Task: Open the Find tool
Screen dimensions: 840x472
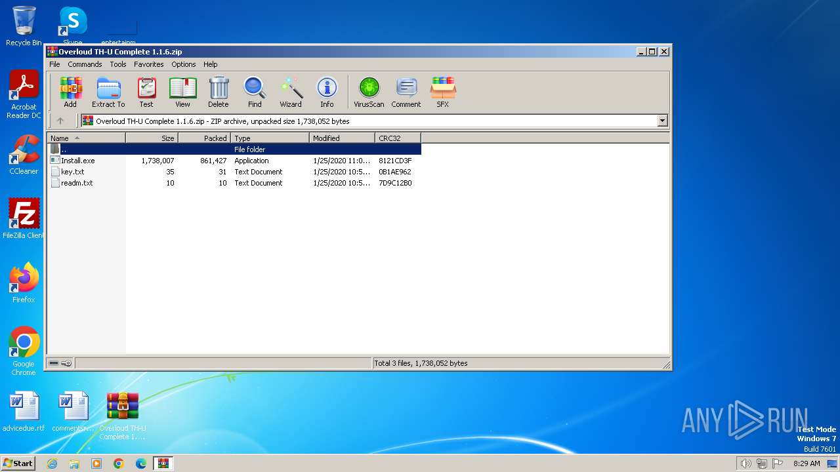Action: [255, 92]
